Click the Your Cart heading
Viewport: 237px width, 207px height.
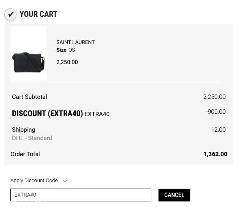pyautogui.click(x=38, y=14)
